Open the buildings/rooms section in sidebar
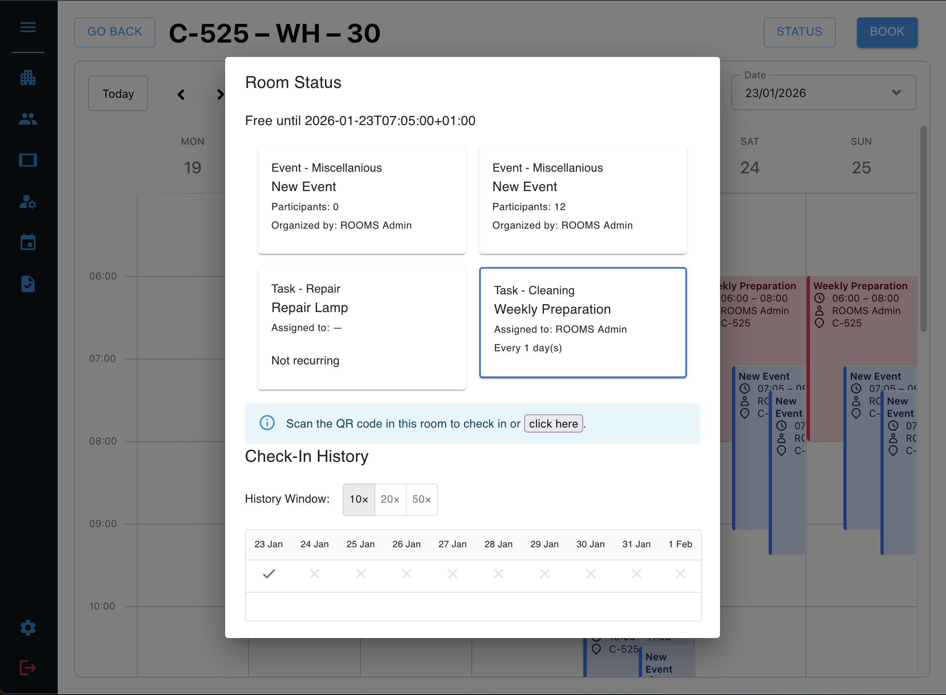This screenshot has width=946, height=695. [x=27, y=78]
